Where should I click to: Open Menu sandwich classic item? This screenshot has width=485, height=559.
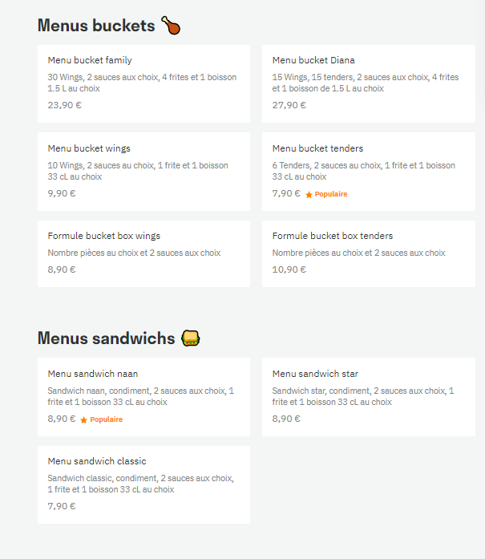(143, 485)
